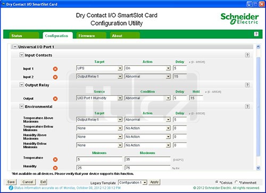
Task: Open Humidity Above Maximum Target dropdown
Action: point(99,137)
